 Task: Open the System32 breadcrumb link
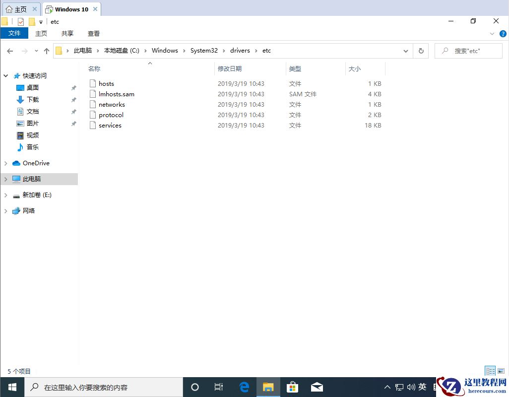coord(204,50)
